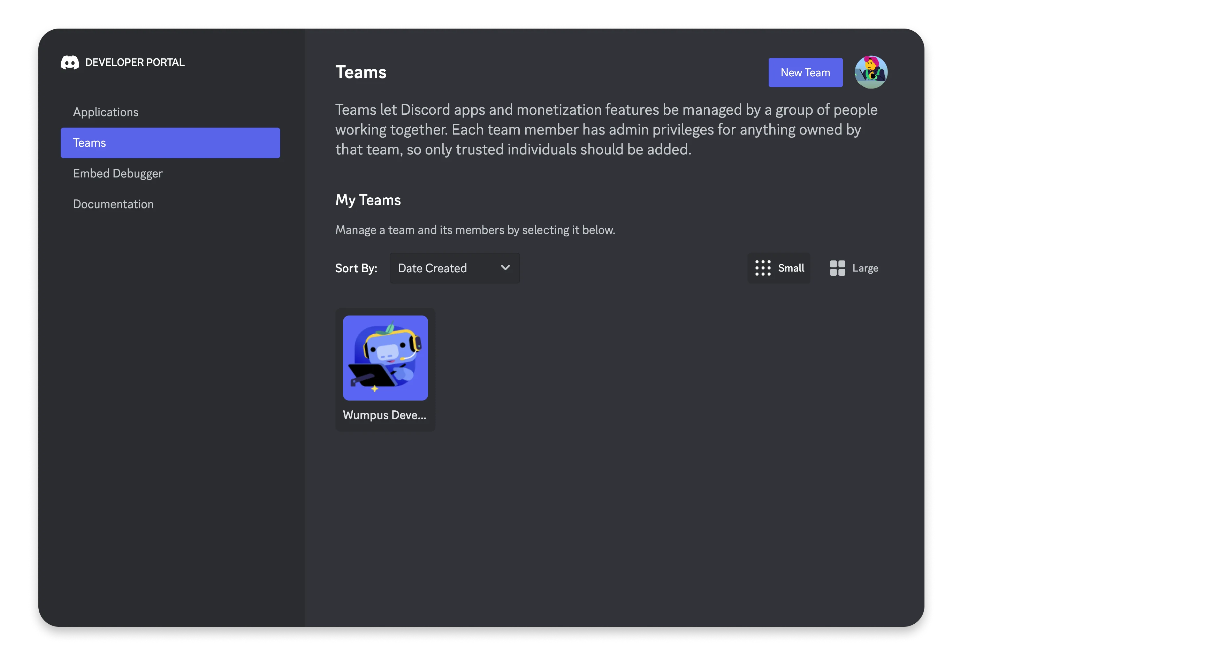Open Embed Debugger from sidebar

[x=170, y=174]
